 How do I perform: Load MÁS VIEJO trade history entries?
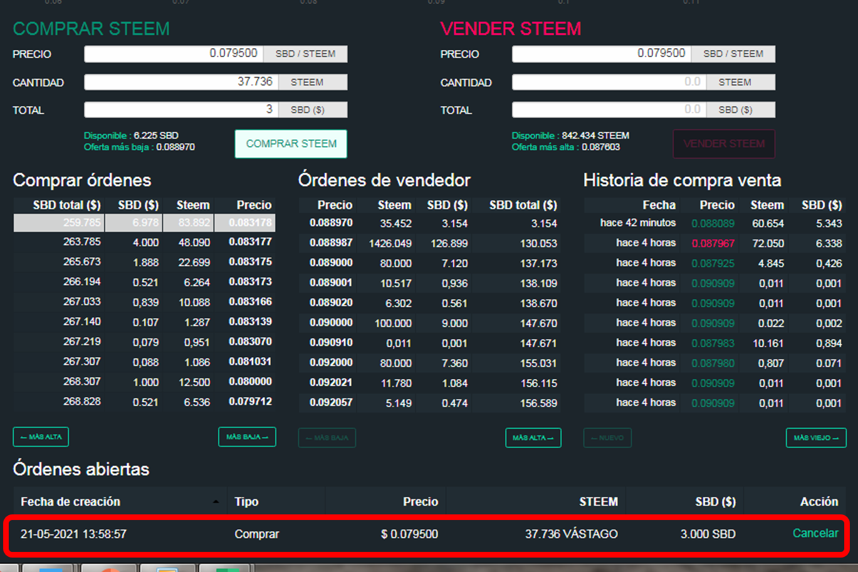pyautogui.click(x=816, y=438)
